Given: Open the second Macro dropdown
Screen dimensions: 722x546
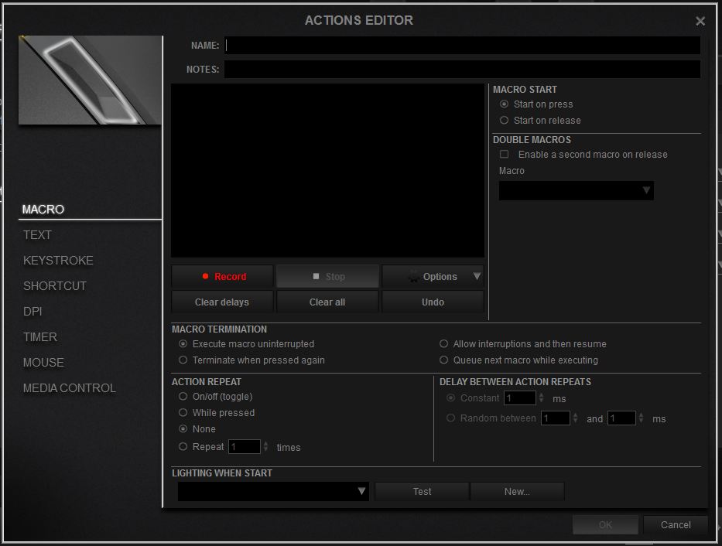Looking at the screenshot, I should (x=576, y=190).
